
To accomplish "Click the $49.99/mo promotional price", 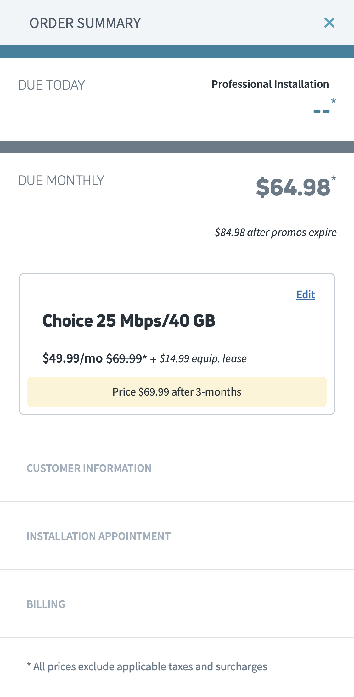I will (x=73, y=358).
